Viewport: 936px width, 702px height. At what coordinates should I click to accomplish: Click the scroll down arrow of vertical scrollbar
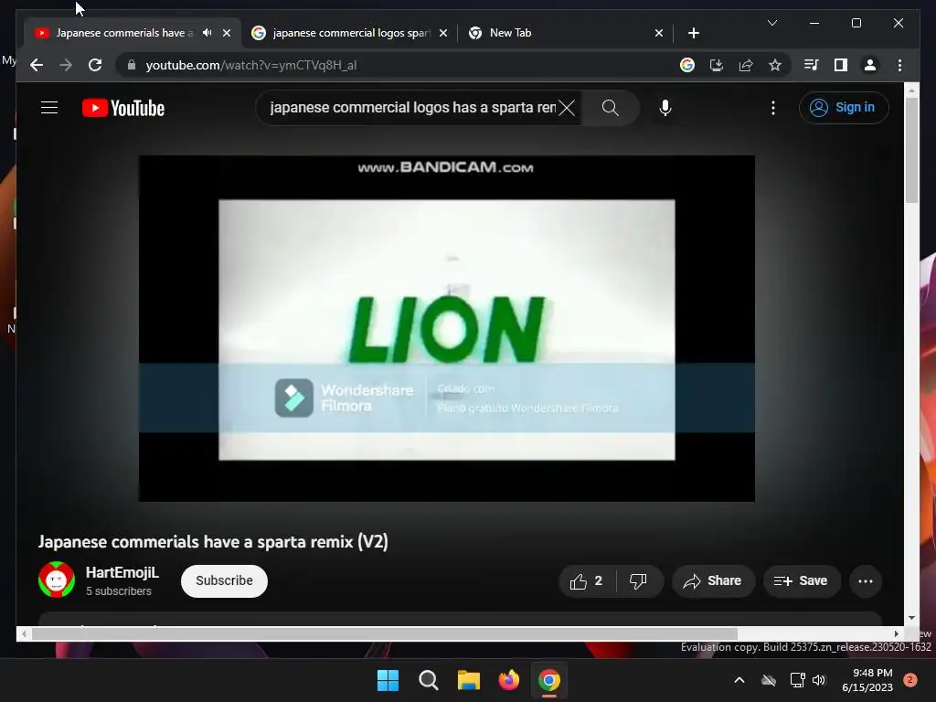pos(911,618)
